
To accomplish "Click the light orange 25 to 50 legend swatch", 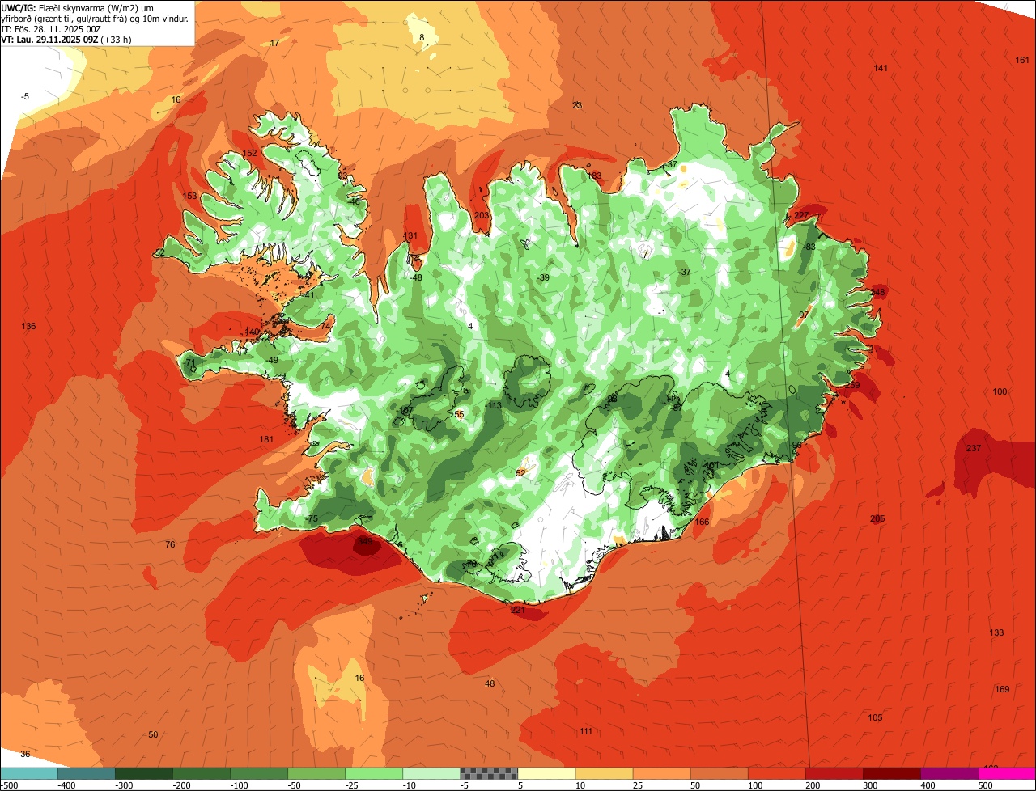I will 662,773.
